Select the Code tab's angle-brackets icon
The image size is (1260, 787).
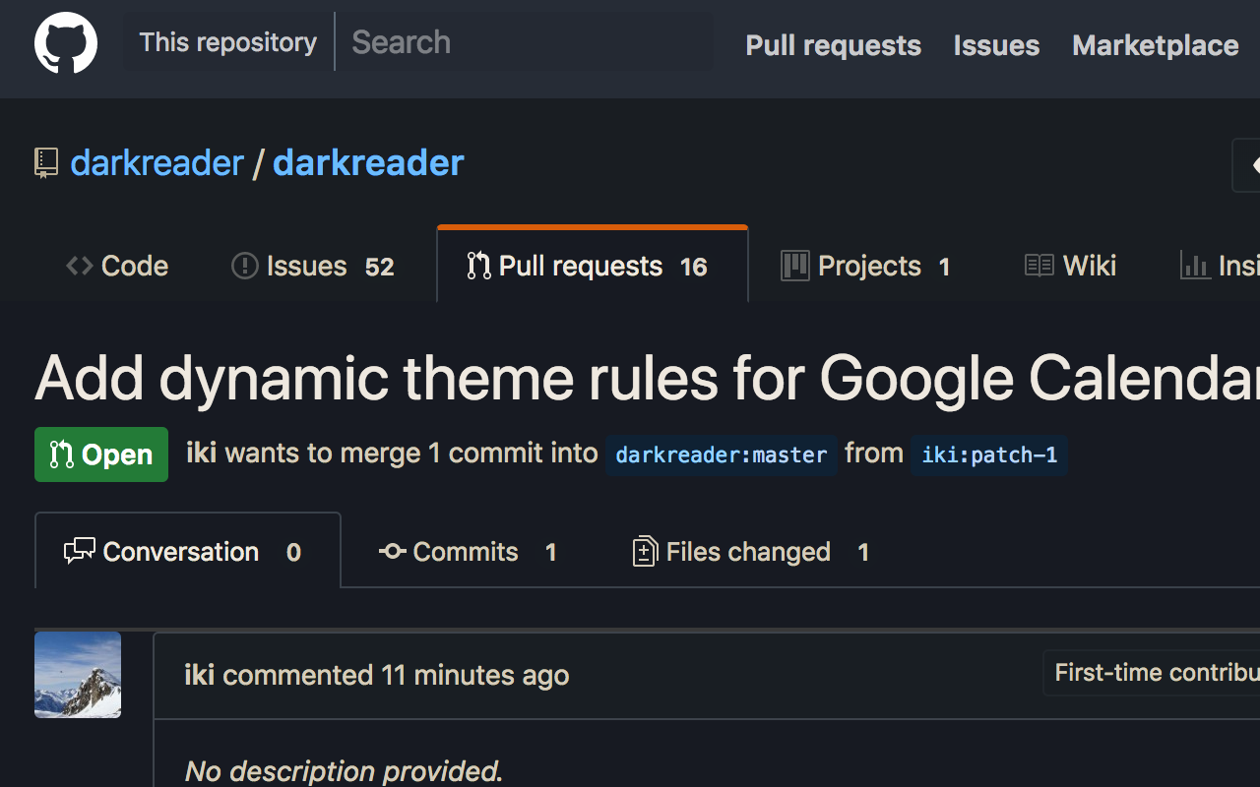(x=80, y=266)
